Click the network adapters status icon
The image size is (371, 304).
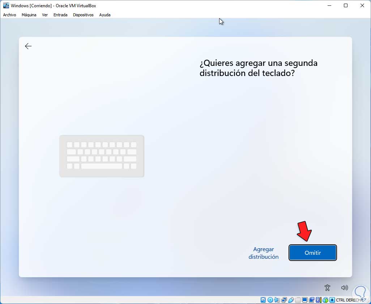[284, 300]
